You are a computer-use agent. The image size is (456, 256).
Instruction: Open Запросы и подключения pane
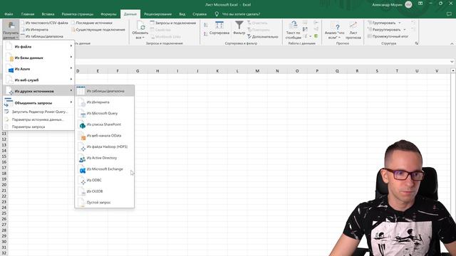[x=173, y=23]
